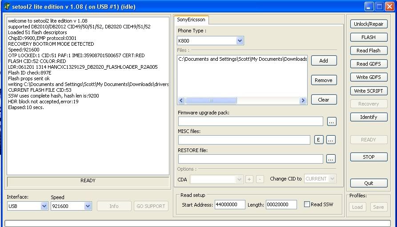Click log line 'CURRENT FLASH FILE CID:53'
The image size is (397, 227).
coord(40,90)
